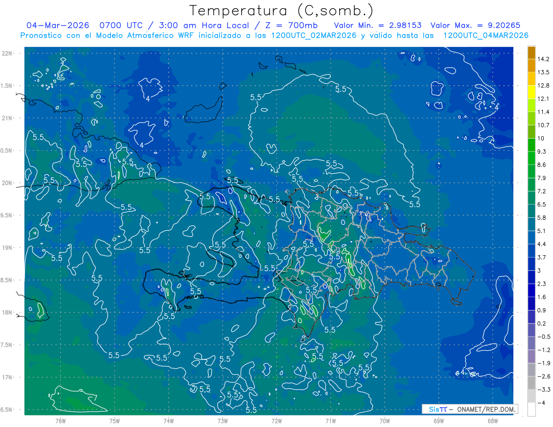Click the -0.5 value on the color scale

[544, 337]
